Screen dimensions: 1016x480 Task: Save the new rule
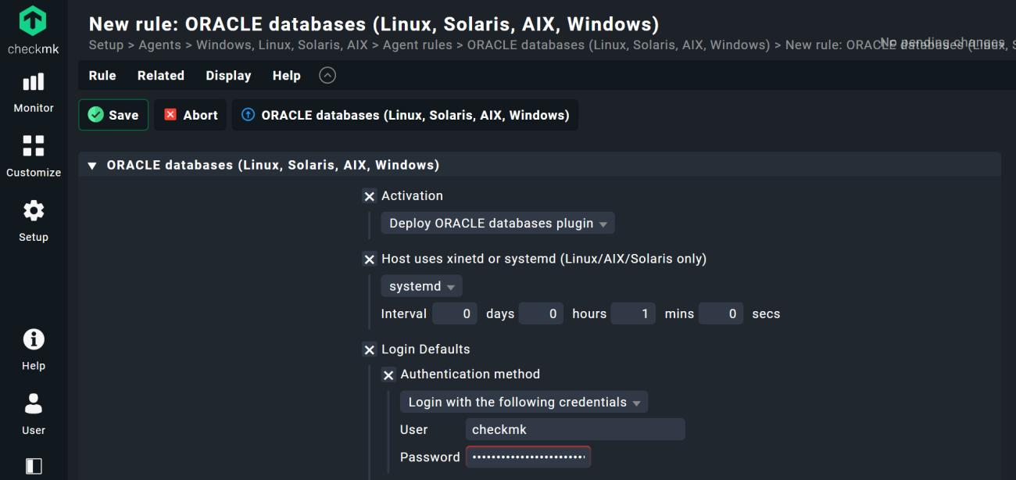pos(113,115)
